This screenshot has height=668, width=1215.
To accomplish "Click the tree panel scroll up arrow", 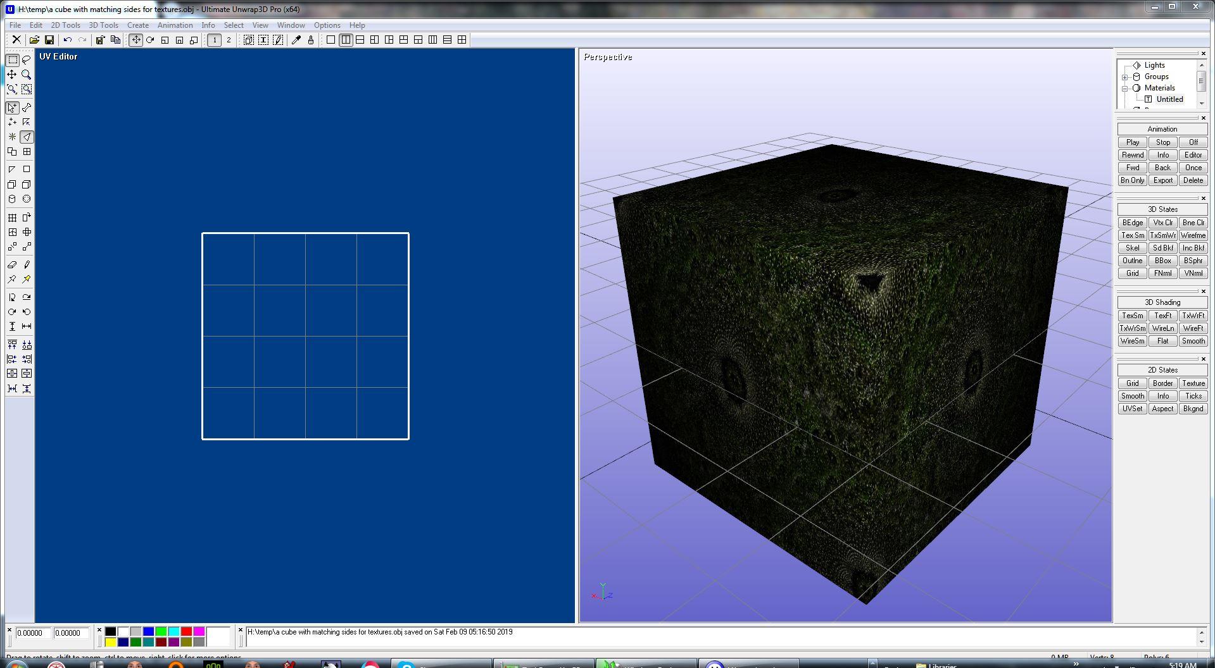I will [x=1201, y=65].
